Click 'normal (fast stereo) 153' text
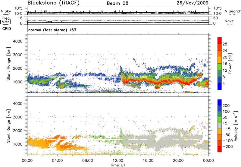Screen dimensions: 241x167 pos(52,30)
